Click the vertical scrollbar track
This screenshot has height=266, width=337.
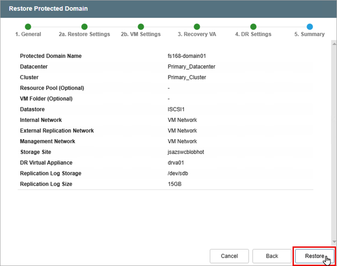pos(334,142)
